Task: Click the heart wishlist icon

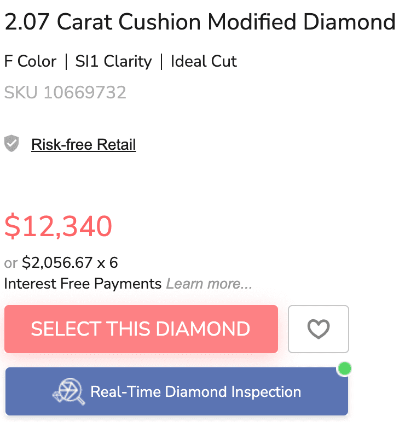Action: 319,329
